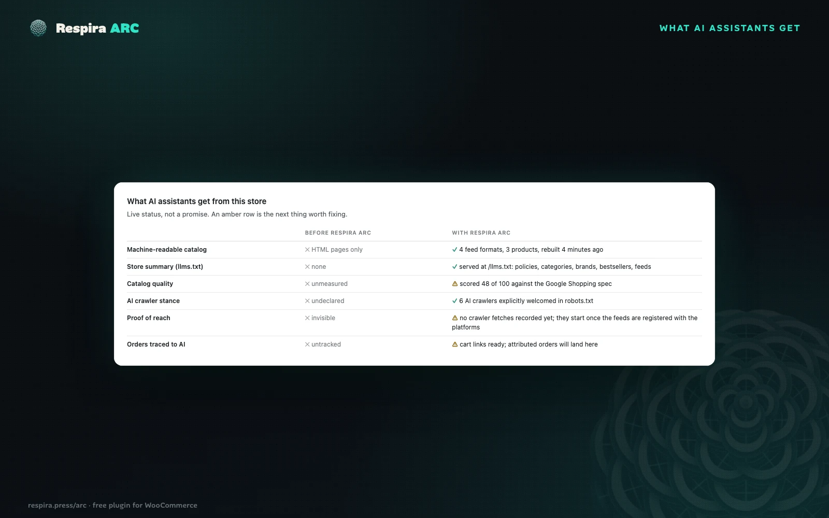
Task: Click '4 feed formats, 3 products, rebuilt 4 minutes ago'
Action: 531,250
